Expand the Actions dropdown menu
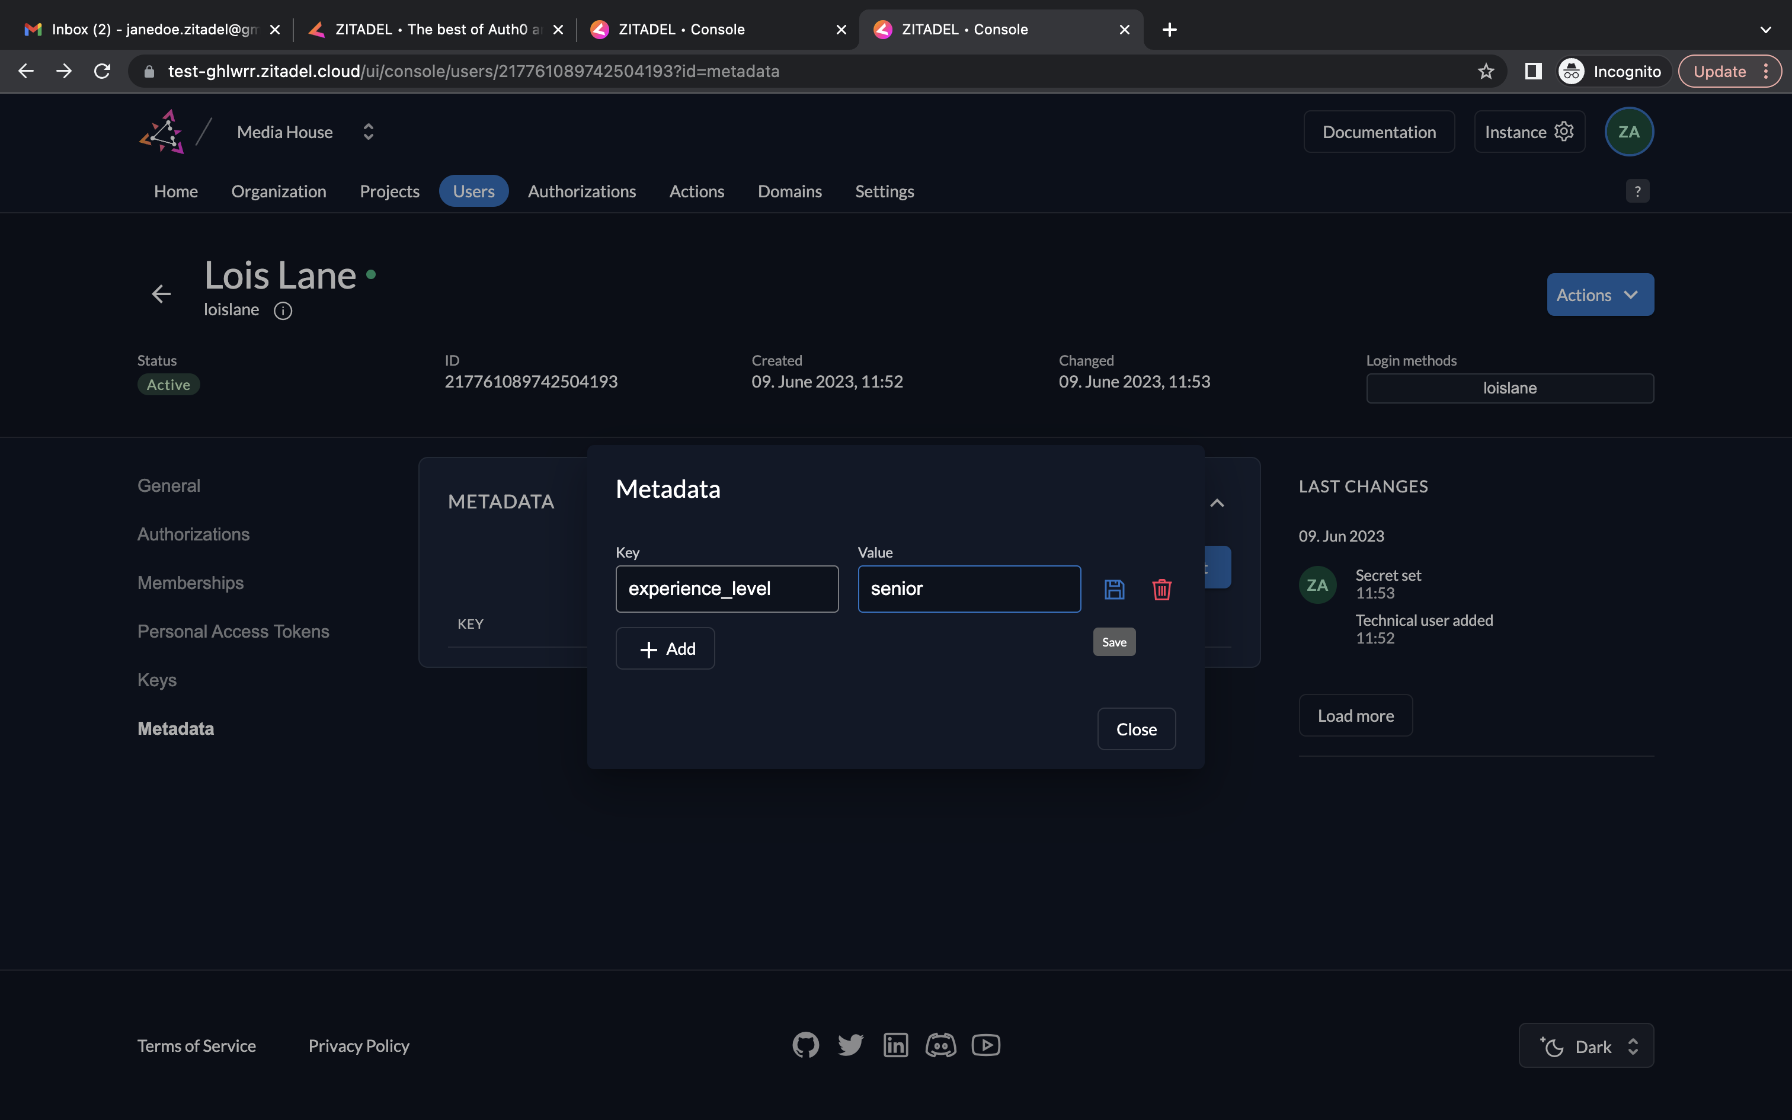1792x1120 pixels. coord(1600,294)
